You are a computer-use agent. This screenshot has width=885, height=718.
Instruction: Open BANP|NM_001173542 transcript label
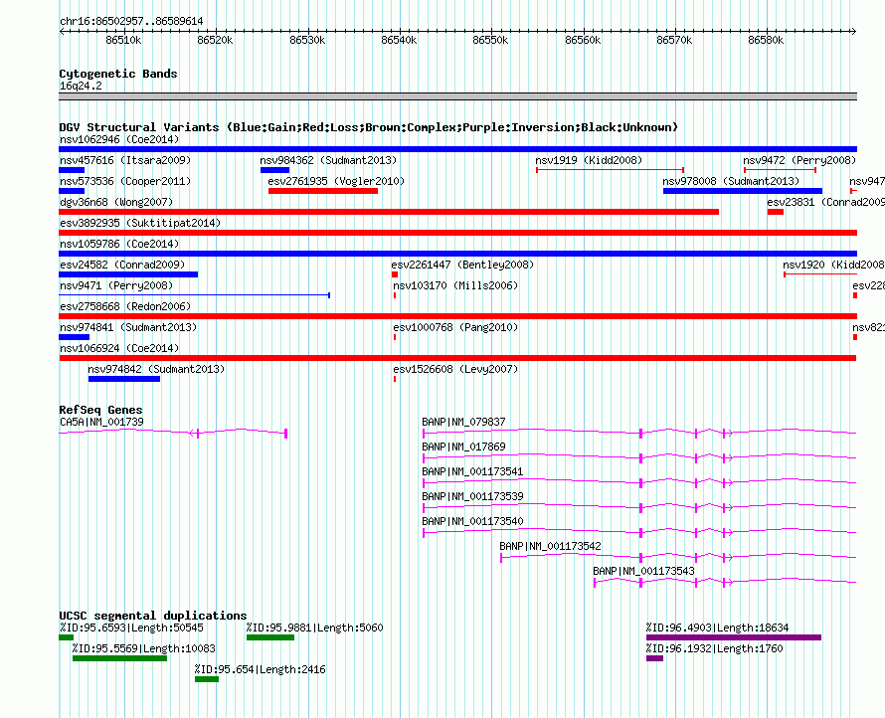550,546
